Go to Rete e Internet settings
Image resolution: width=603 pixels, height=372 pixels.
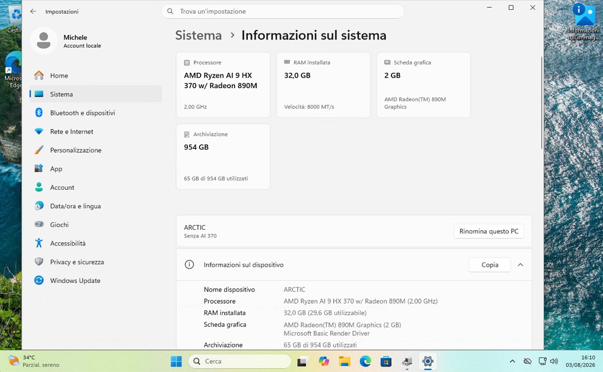95,131
